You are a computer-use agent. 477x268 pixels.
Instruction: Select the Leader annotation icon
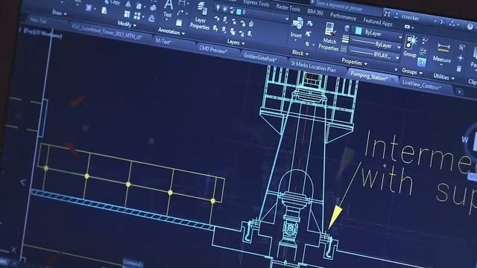pyautogui.click(x=180, y=13)
